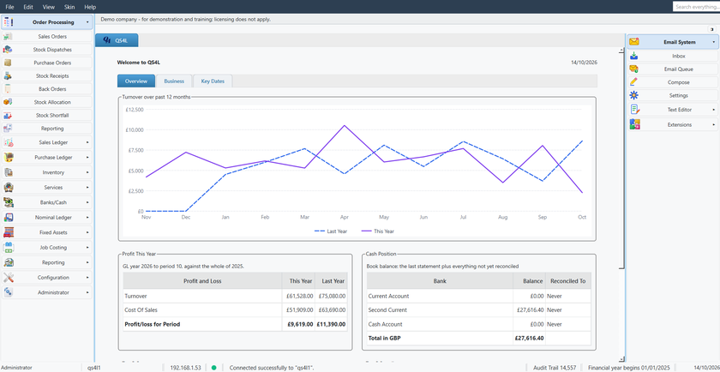The image size is (720, 372).
Task: Click the Financial year begins 01/01/2025 status
Action: 629,368
